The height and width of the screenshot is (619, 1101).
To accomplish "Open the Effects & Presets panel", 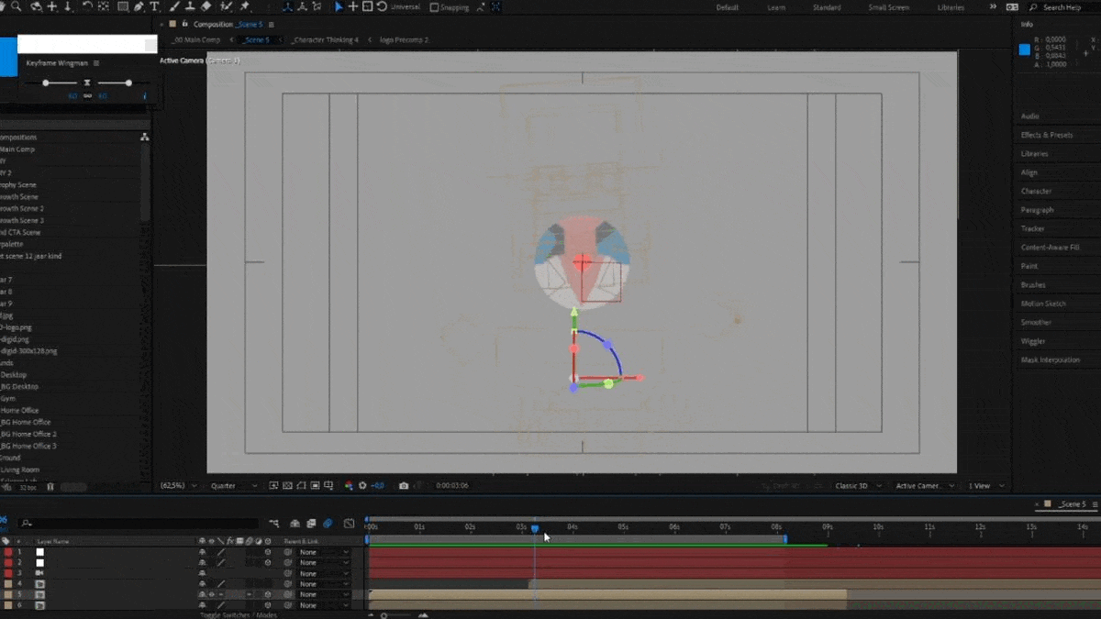I will [1046, 135].
